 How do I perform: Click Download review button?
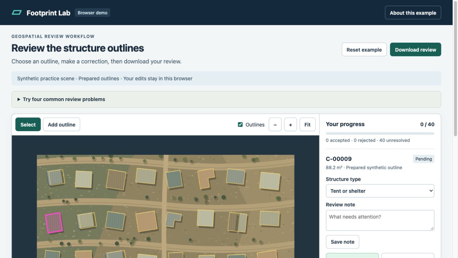pos(415,50)
